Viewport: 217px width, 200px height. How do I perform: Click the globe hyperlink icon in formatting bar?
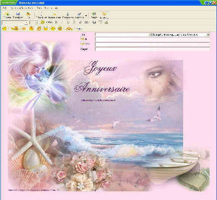pyautogui.click(x=94, y=22)
